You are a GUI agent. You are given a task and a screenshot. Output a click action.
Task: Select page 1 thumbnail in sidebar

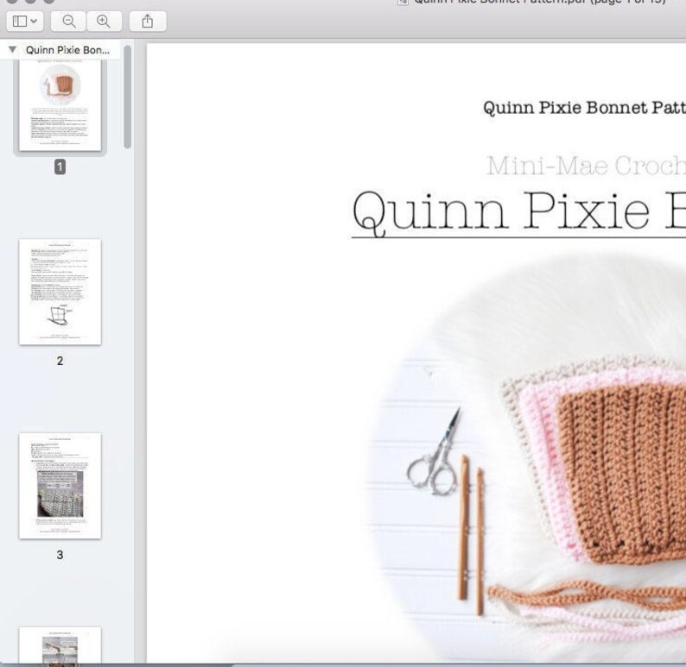60,104
